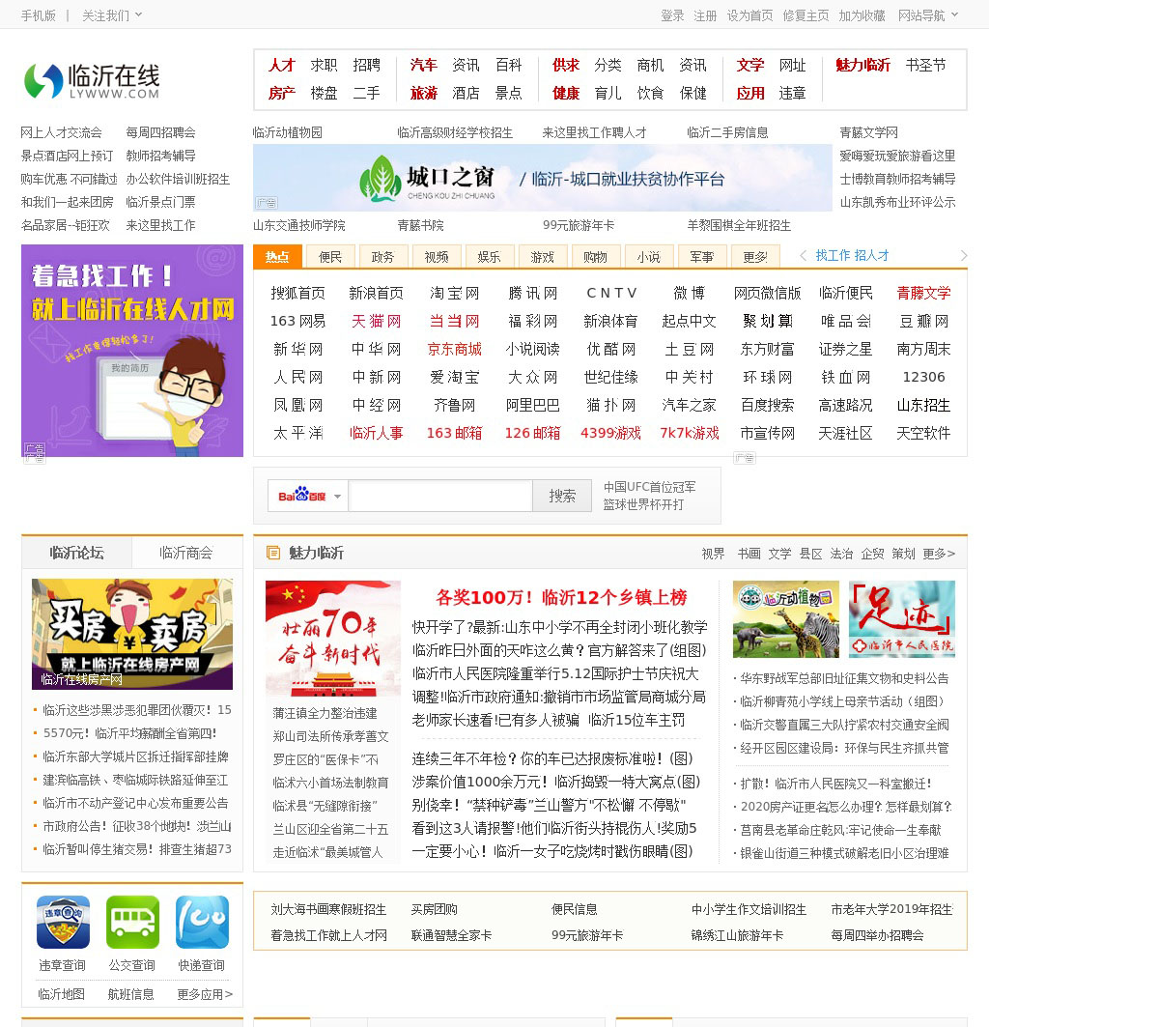Select the 临沂论坛 tab

pyautogui.click(x=76, y=553)
